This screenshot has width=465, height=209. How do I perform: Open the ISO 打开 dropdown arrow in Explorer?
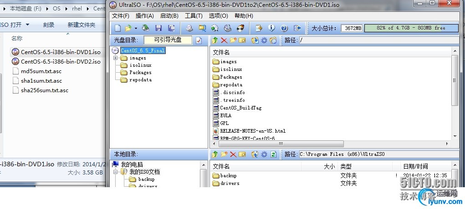[x=28, y=25]
